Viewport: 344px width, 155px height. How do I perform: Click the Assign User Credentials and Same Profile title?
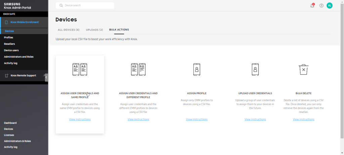(x=80, y=95)
